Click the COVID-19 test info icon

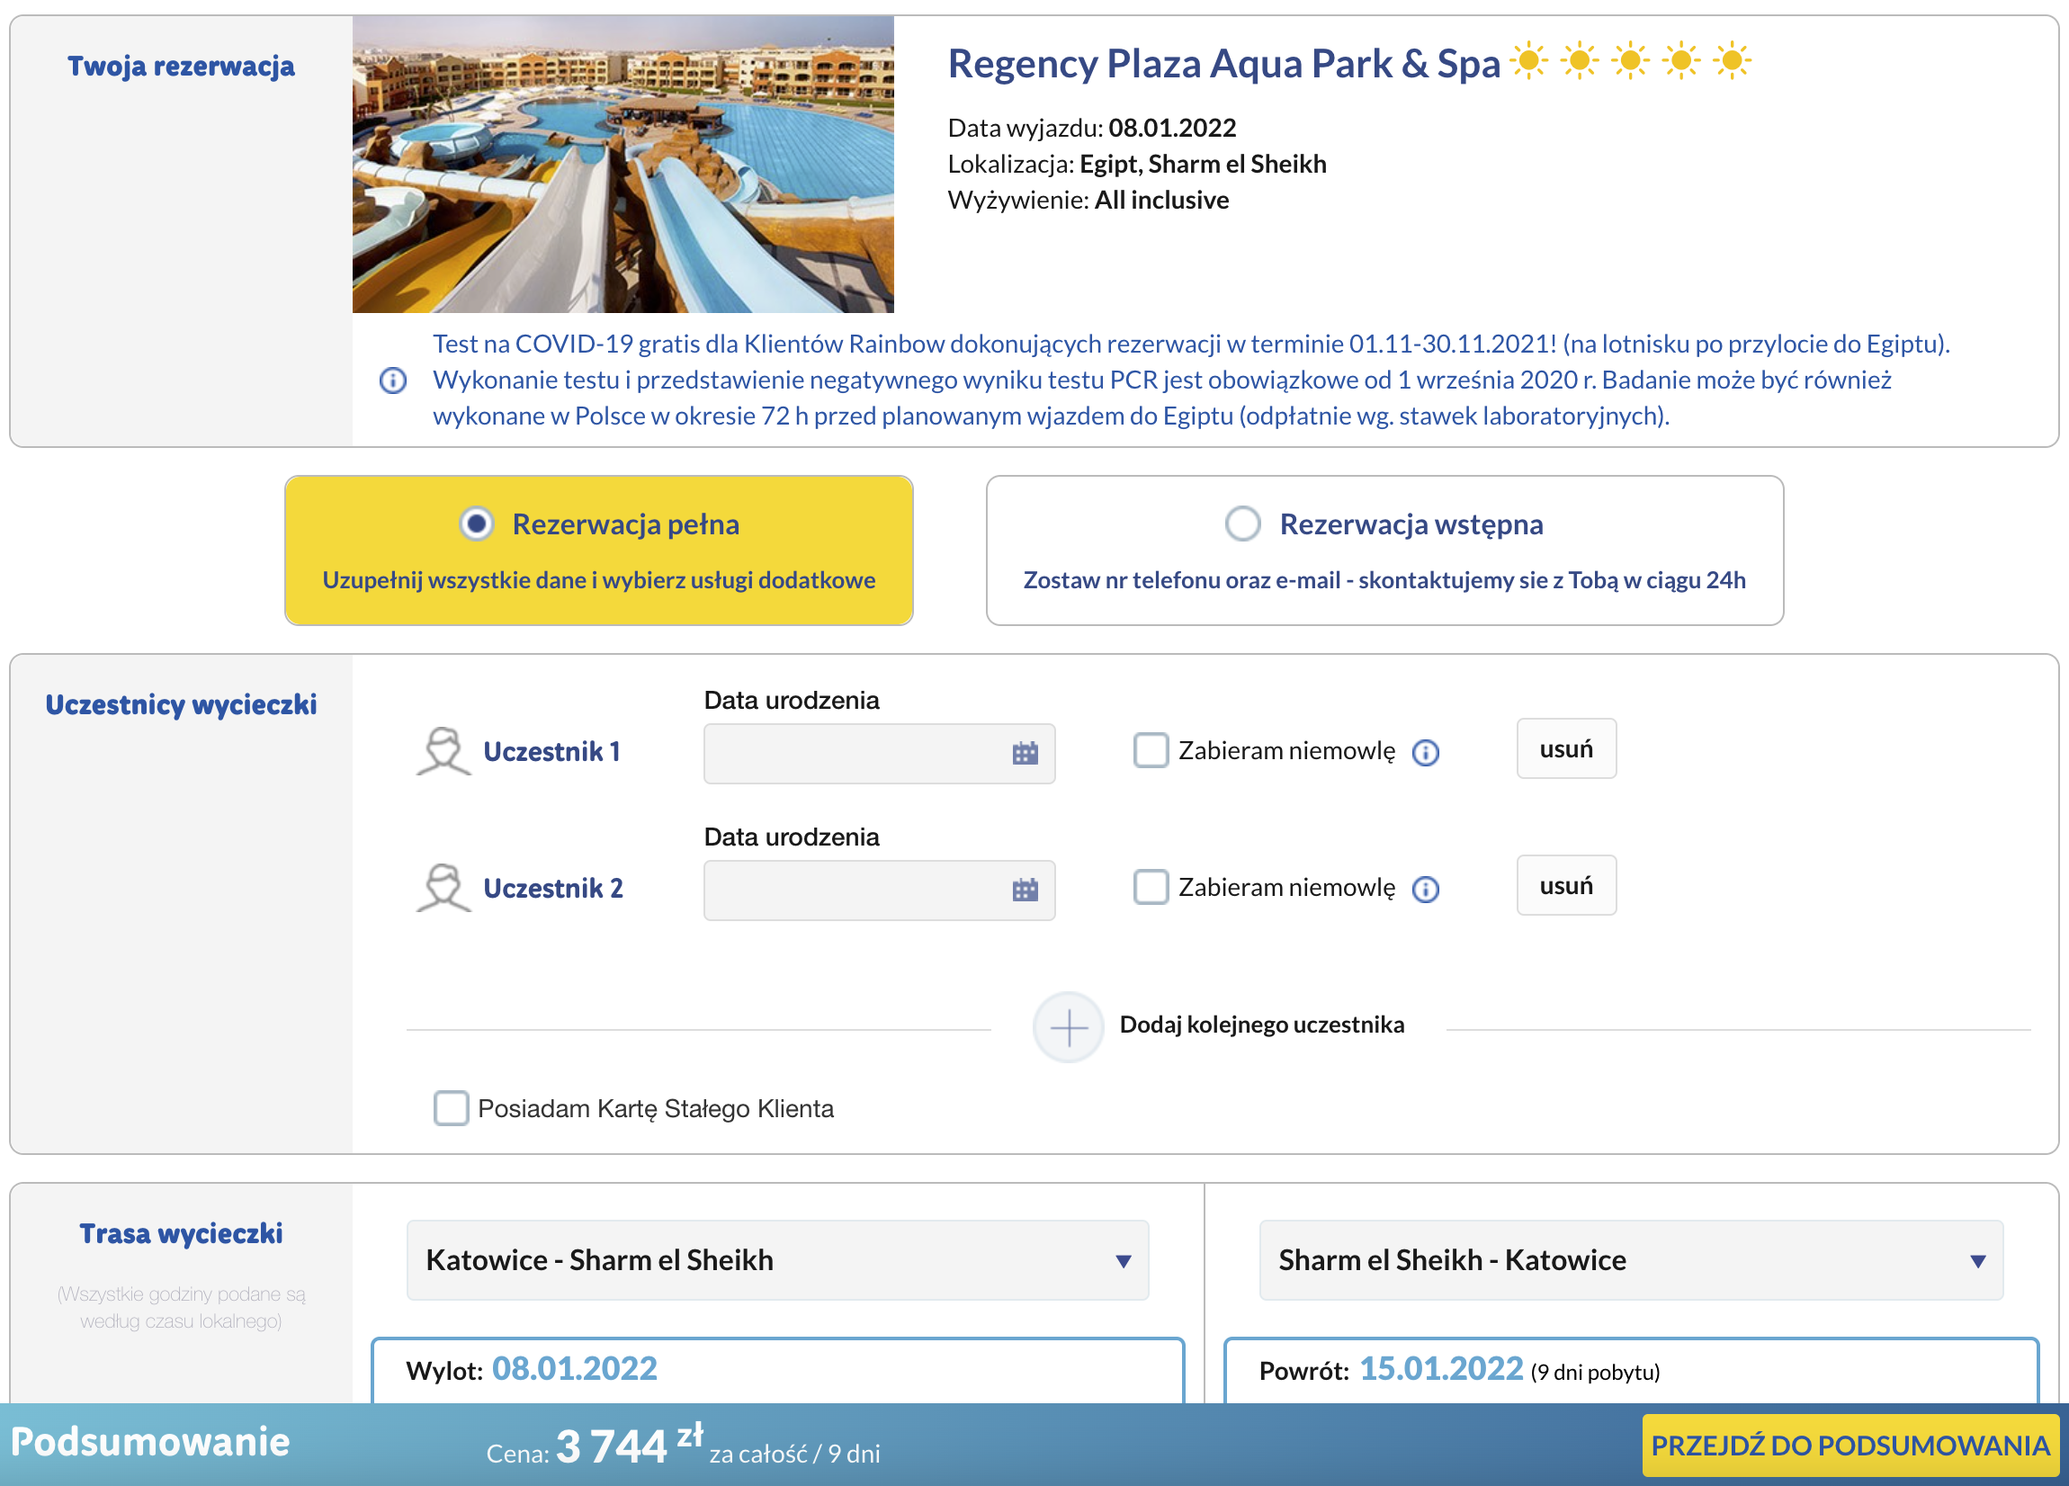(x=392, y=380)
